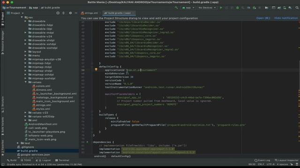The image size is (300, 168).
Task: Switch to the strings.xml editor tab
Action: (90, 13)
